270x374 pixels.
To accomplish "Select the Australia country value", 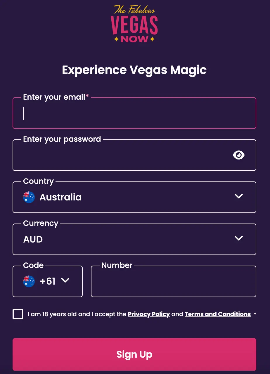I will coord(60,197).
